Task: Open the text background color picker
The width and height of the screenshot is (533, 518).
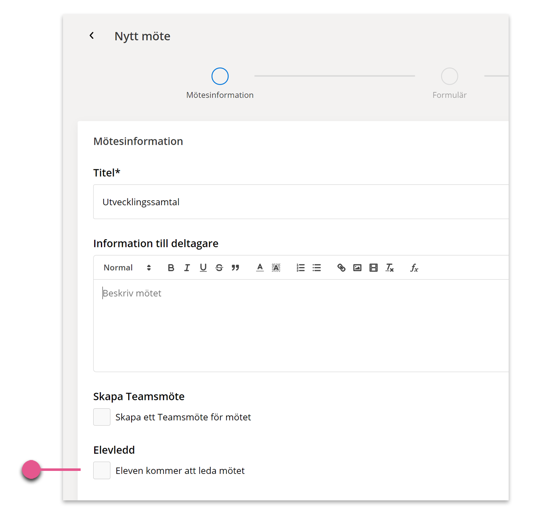Action: tap(276, 268)
